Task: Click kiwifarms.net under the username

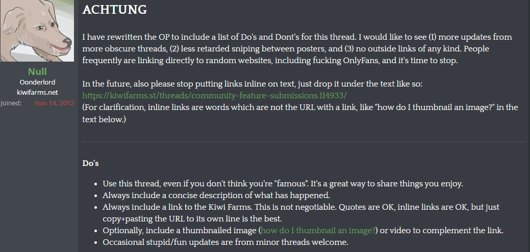Action: click(x=37, y=92)
